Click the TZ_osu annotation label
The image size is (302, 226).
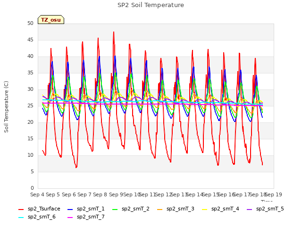coord(51,20)
